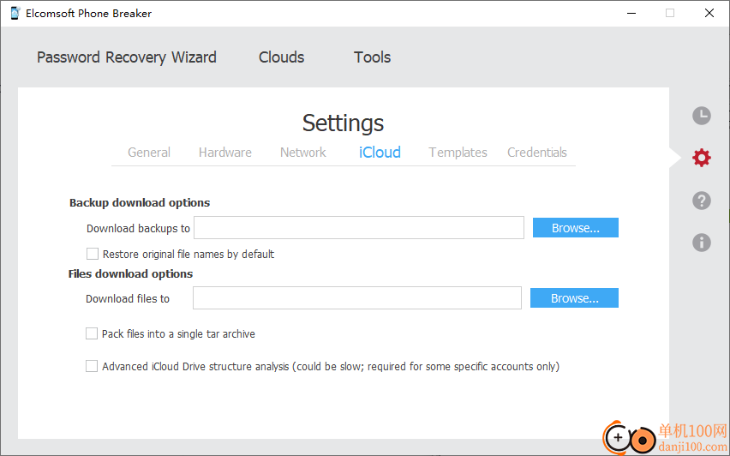Switch to the Network settings tab
The height and width of the screenshot is (456, 730).
[x=303, y=153]
